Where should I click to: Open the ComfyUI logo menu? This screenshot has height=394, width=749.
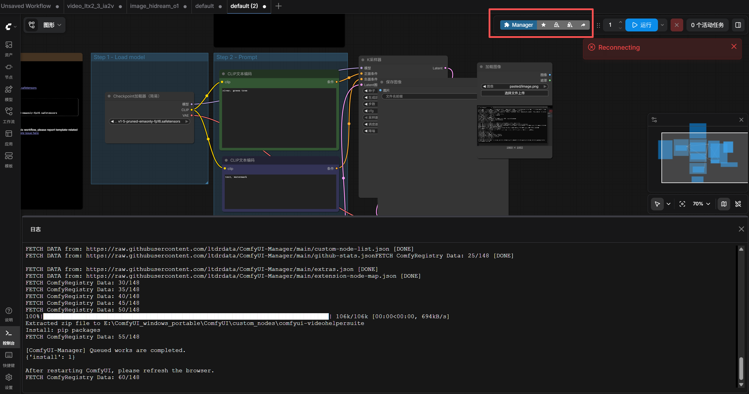[x=11, y=27]
